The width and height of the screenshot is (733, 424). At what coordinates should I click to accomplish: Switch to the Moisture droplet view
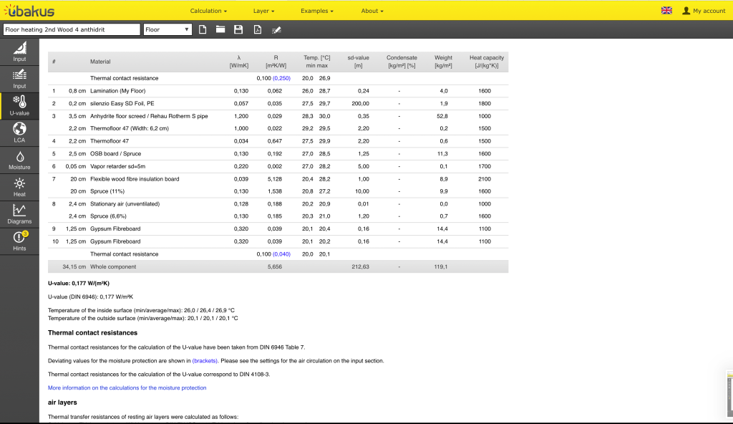19,160
